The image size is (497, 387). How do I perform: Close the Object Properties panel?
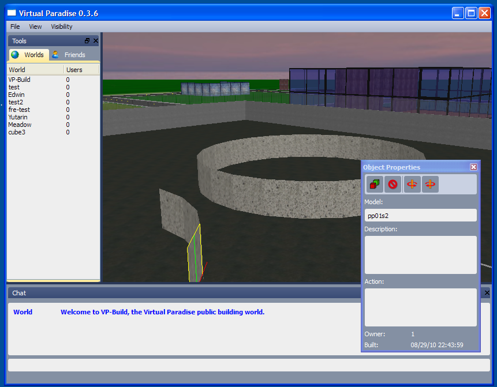coord(473,167)
